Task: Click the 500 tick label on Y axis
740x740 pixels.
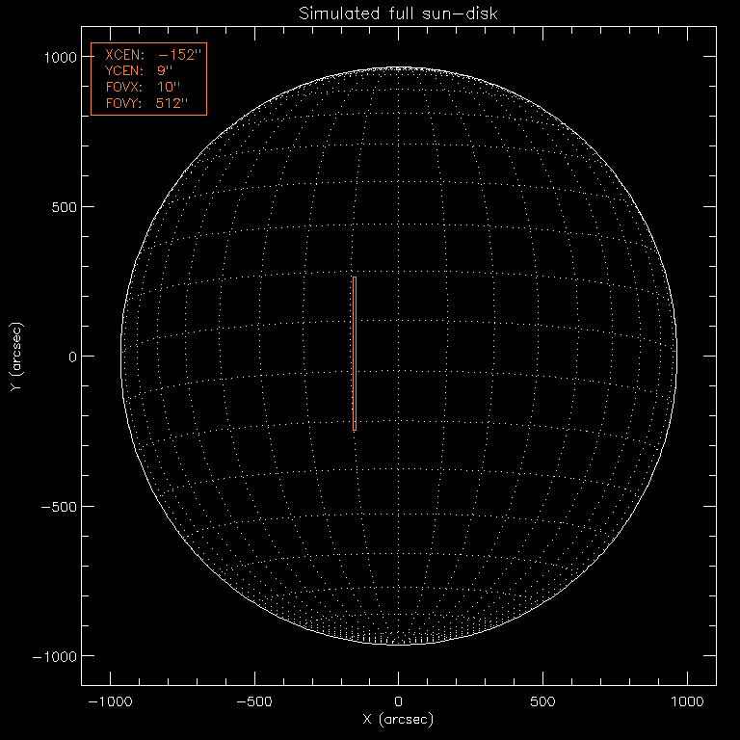Action: tap(64, 207)
